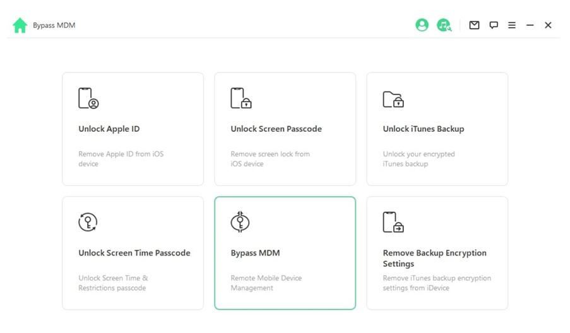Choose Remove Backup Encryption Settings title
This screenshot has height=333, width=570.
434,258
